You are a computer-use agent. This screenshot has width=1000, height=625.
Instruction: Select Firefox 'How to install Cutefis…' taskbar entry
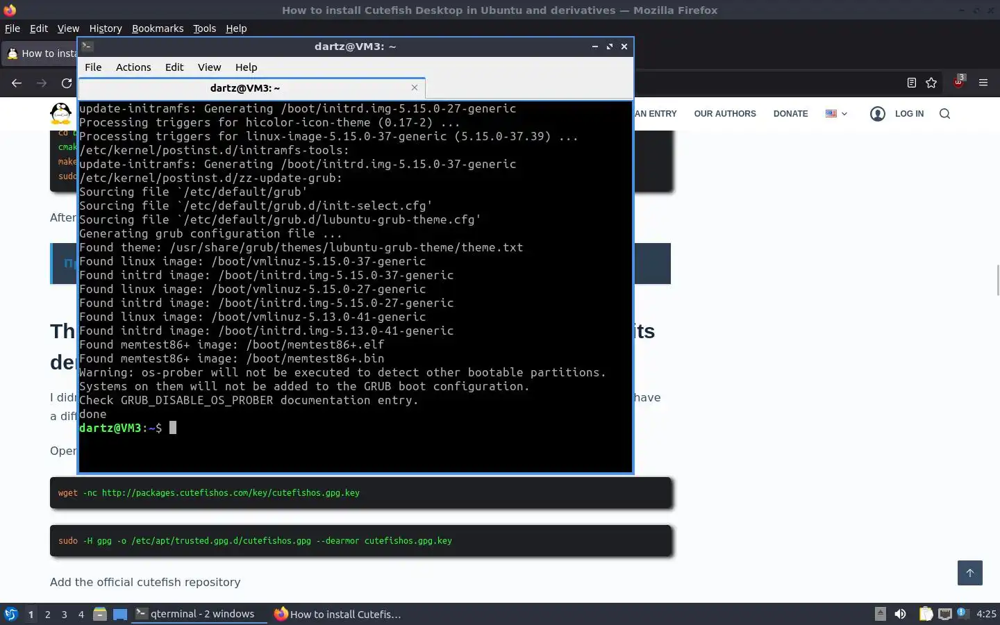click(x=338, y=614)
